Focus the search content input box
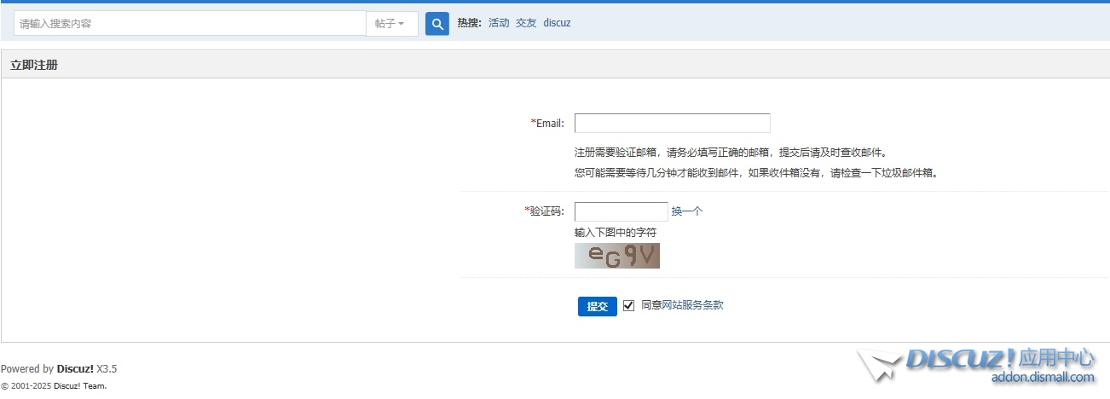The image size is (1110, 399). click(190, 23)
